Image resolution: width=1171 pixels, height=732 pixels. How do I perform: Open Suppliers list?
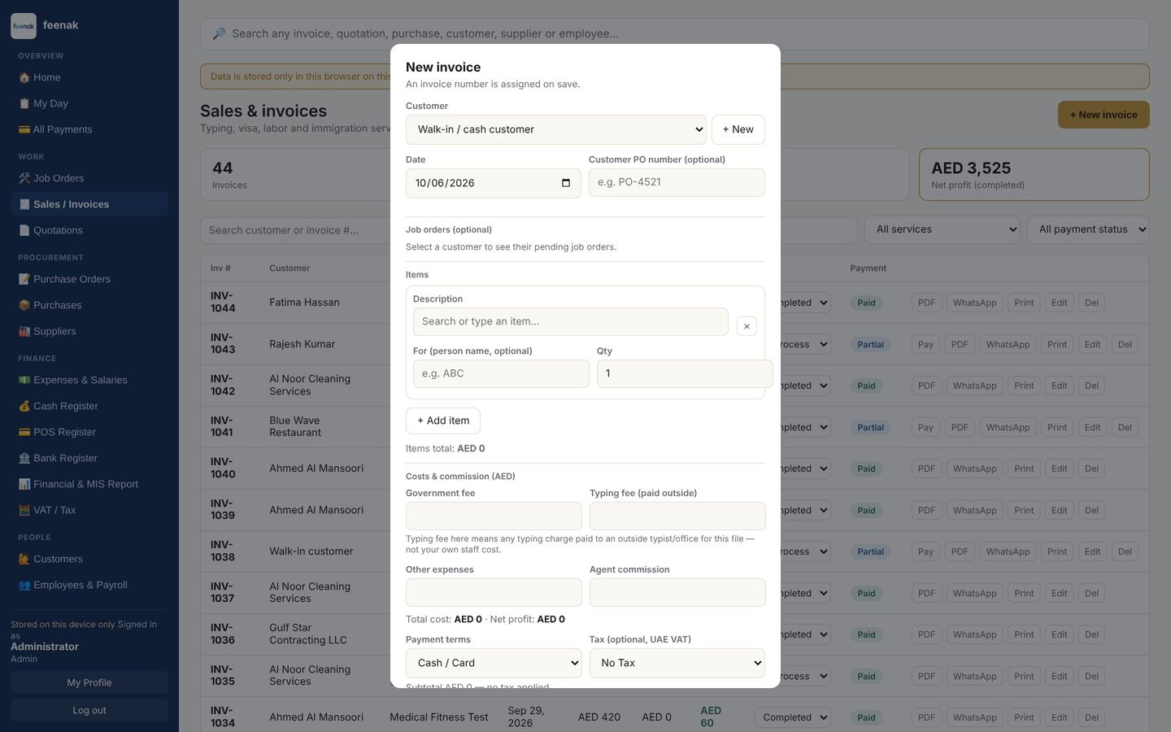tap(89, 331)
